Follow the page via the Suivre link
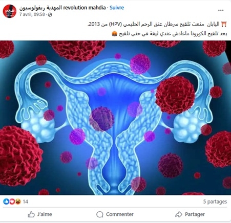 point(117,8)
